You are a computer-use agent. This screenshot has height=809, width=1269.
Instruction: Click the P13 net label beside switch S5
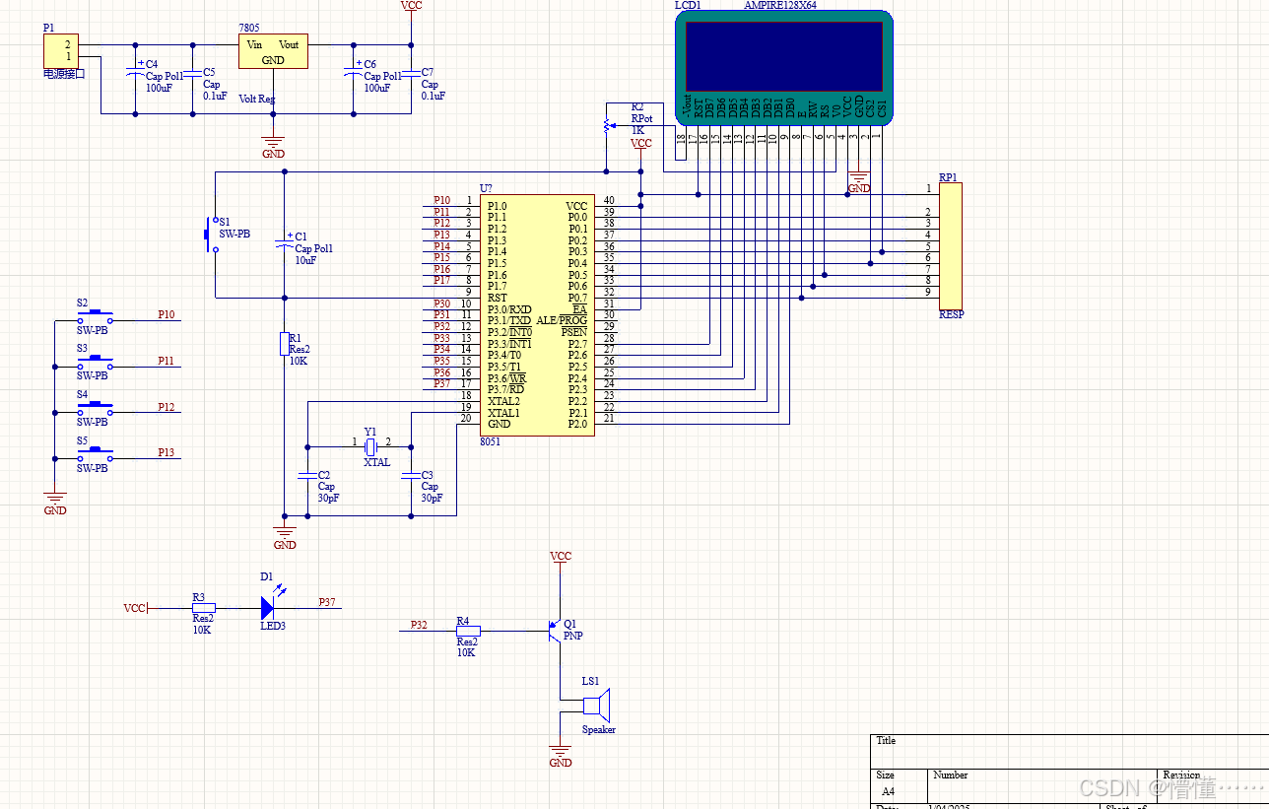166,452
